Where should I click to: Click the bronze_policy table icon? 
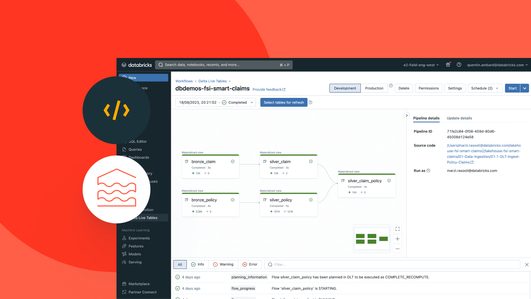(187, 200)
